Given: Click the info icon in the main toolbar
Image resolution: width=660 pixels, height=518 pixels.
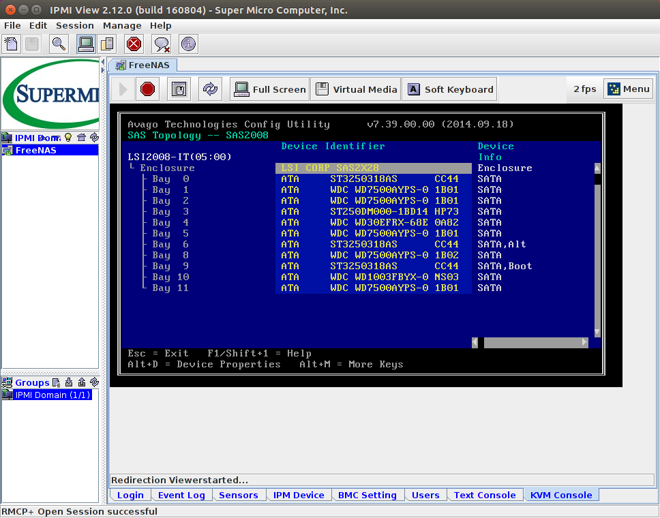Looking at the screenshot, I should point(188,44).
